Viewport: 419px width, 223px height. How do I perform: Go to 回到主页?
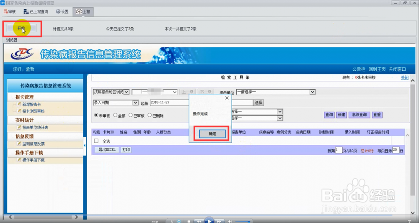377,69
